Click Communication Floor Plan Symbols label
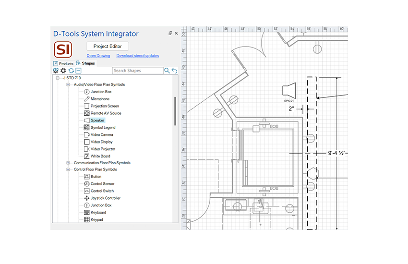Screen dimensions: 408x264 click(102, 163)
